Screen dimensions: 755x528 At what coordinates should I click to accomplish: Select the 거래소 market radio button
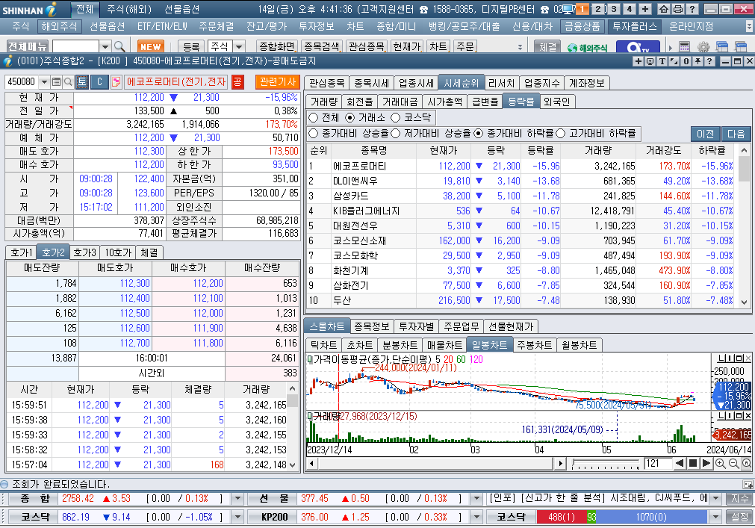click(x=350, y=117)
